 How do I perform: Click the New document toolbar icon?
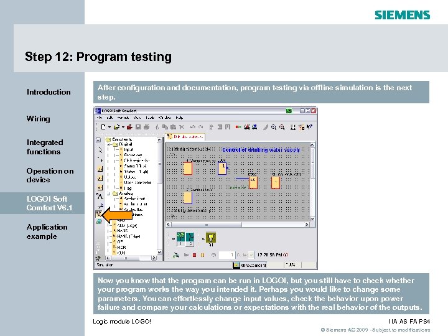[x=103, y=127]
